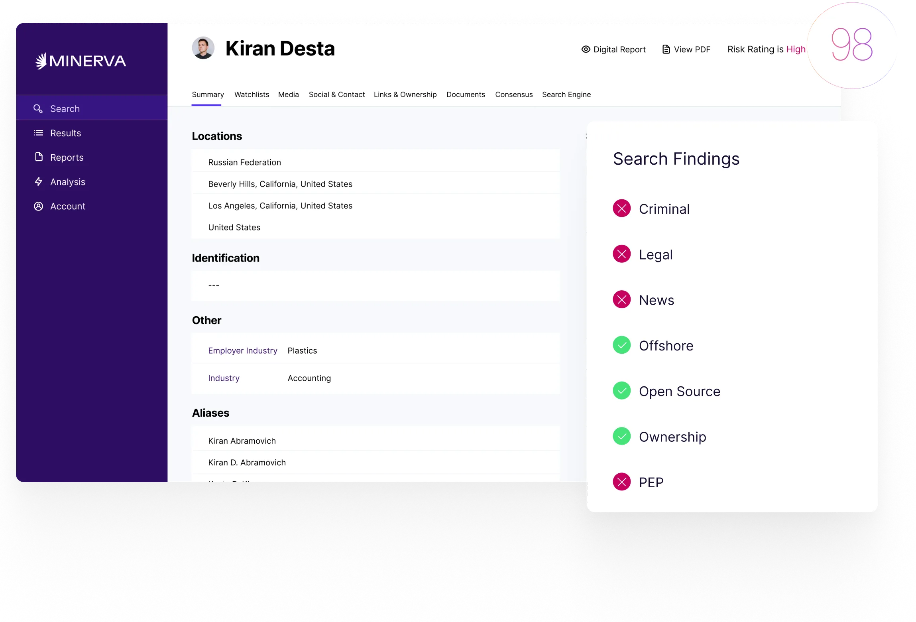Image resolution: width=916 pixels, height=622 pixels.
Task: Select the alias Kiran Abramovich
Action: pyautogui.click(x=242, y=441)
